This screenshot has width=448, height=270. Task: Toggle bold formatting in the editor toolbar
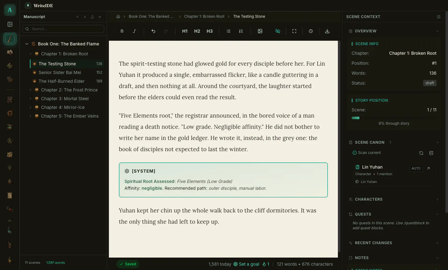[122, 31]
